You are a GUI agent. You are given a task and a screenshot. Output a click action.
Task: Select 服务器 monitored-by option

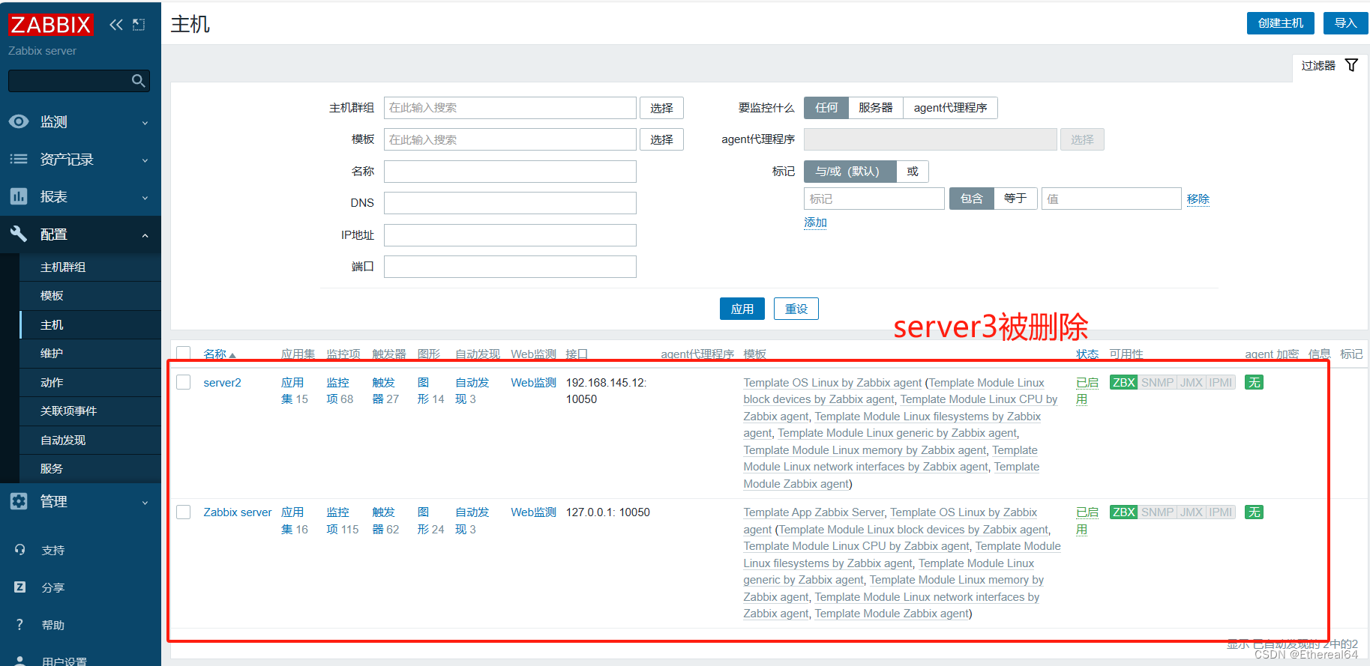click(x=876, y=108)
